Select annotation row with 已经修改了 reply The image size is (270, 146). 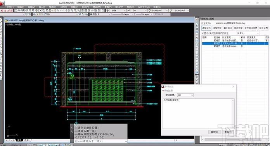tap(235, 40)
